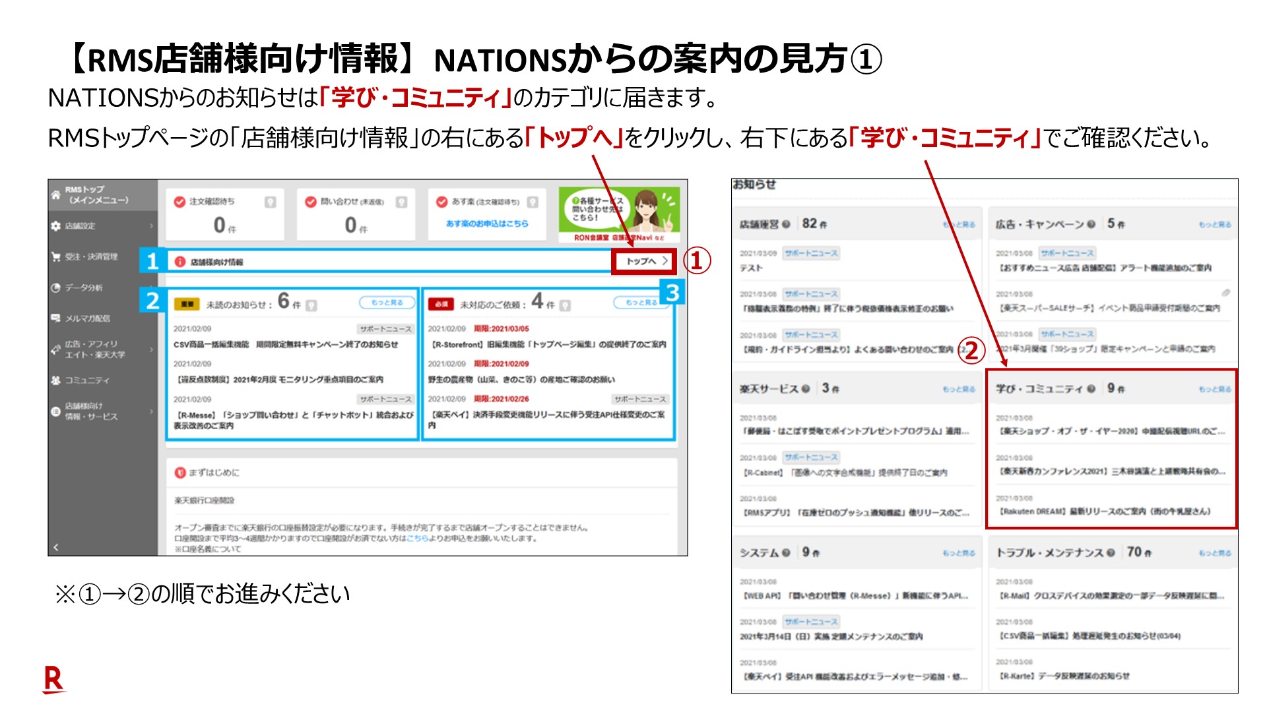Screen dimensions: 1267x712
Task: Click もっと見る in 未読のお知らせ panel
Action: [x=387, y=303]
